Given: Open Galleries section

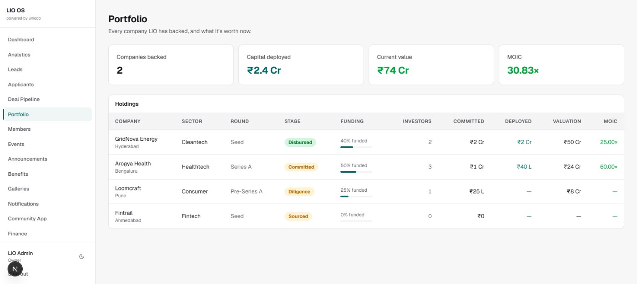Looking at the screenshot, I should pyautogui.click(x=47, y=189).
